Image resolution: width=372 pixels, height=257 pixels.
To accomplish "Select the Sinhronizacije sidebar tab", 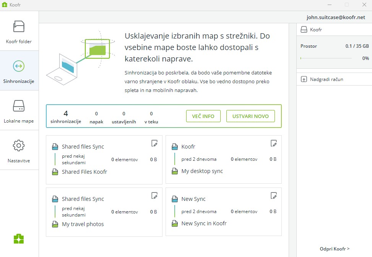I will (x=19, y=71).
